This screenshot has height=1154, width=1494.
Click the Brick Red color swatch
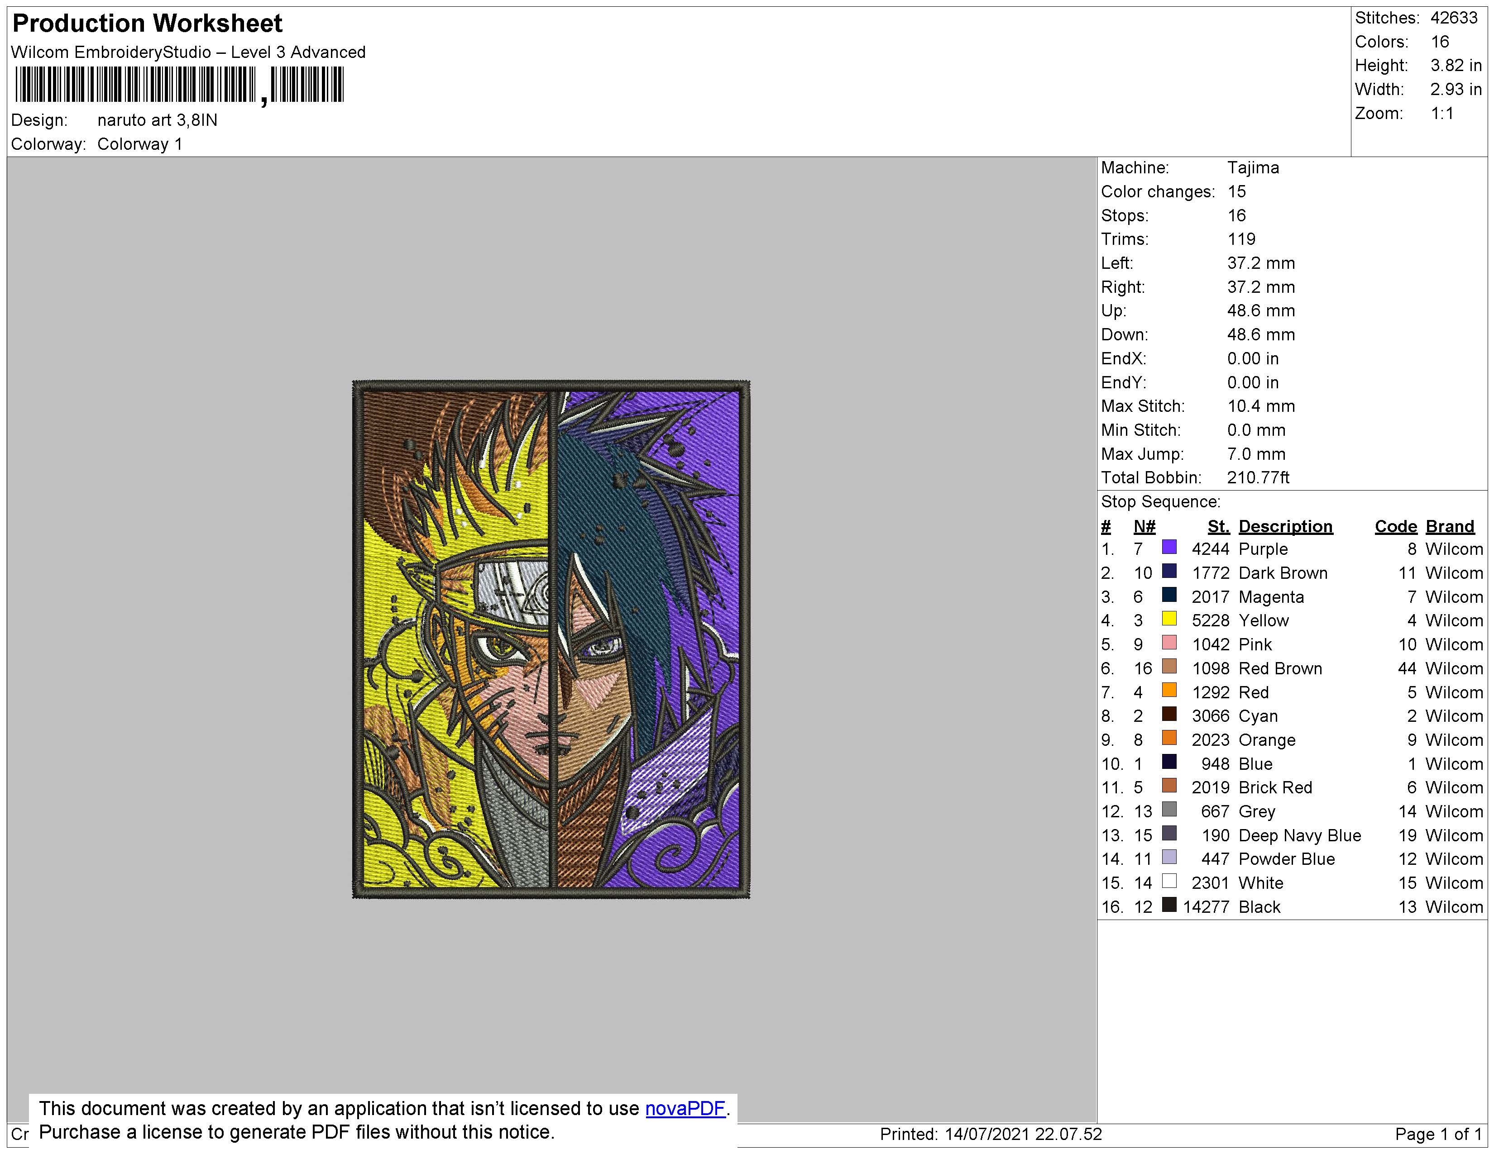click(x=1170, y=786)
